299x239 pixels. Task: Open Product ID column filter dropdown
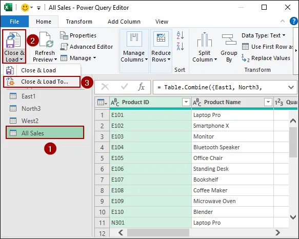(186, 102)
